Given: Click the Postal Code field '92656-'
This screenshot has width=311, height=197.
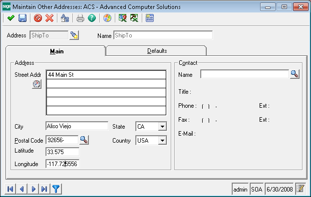Looking at the screenshot, I should (62, 140).
